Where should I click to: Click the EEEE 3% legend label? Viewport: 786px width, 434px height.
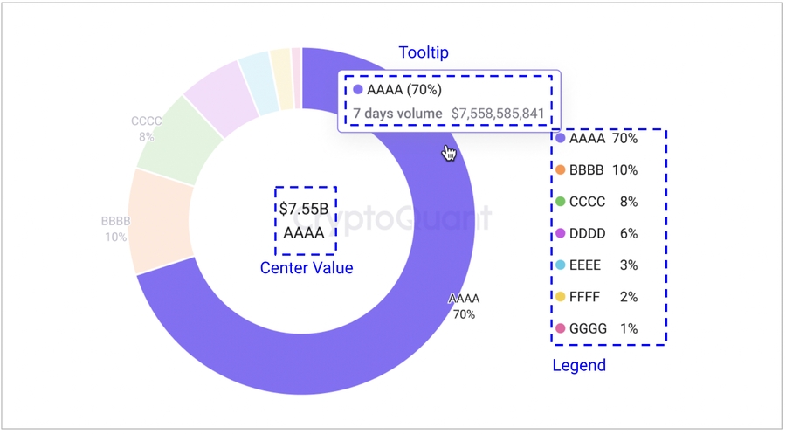pos(603,265)
